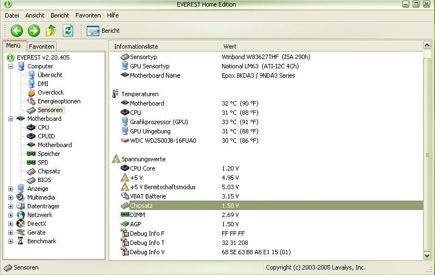Expand the Geräte tree node

10,232
